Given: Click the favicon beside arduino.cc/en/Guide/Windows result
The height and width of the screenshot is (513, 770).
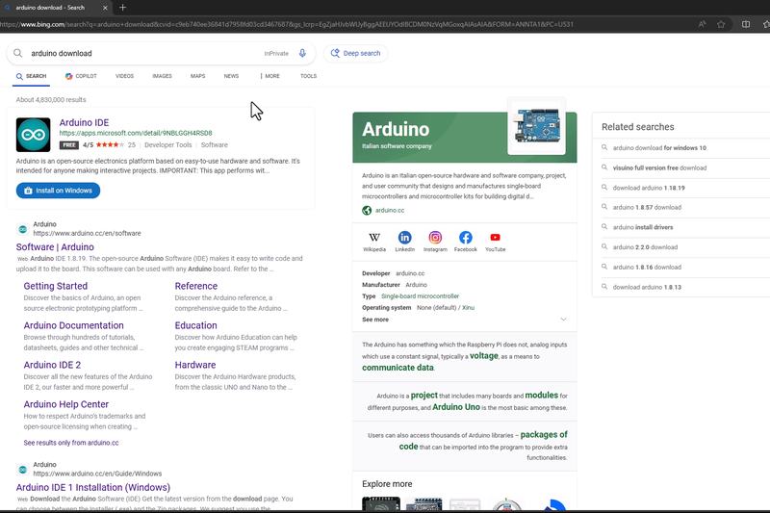Looking at the screenshot, I should point(22,470).
